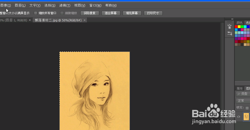
Task: Click the 适合屏幕 button
Action: pyautogui.click(x=111, y=13)
